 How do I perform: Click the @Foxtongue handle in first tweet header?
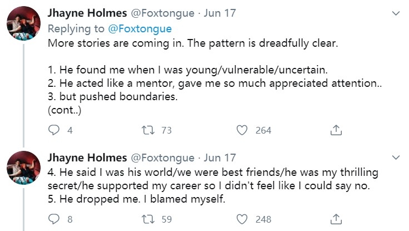coord(162,13)
